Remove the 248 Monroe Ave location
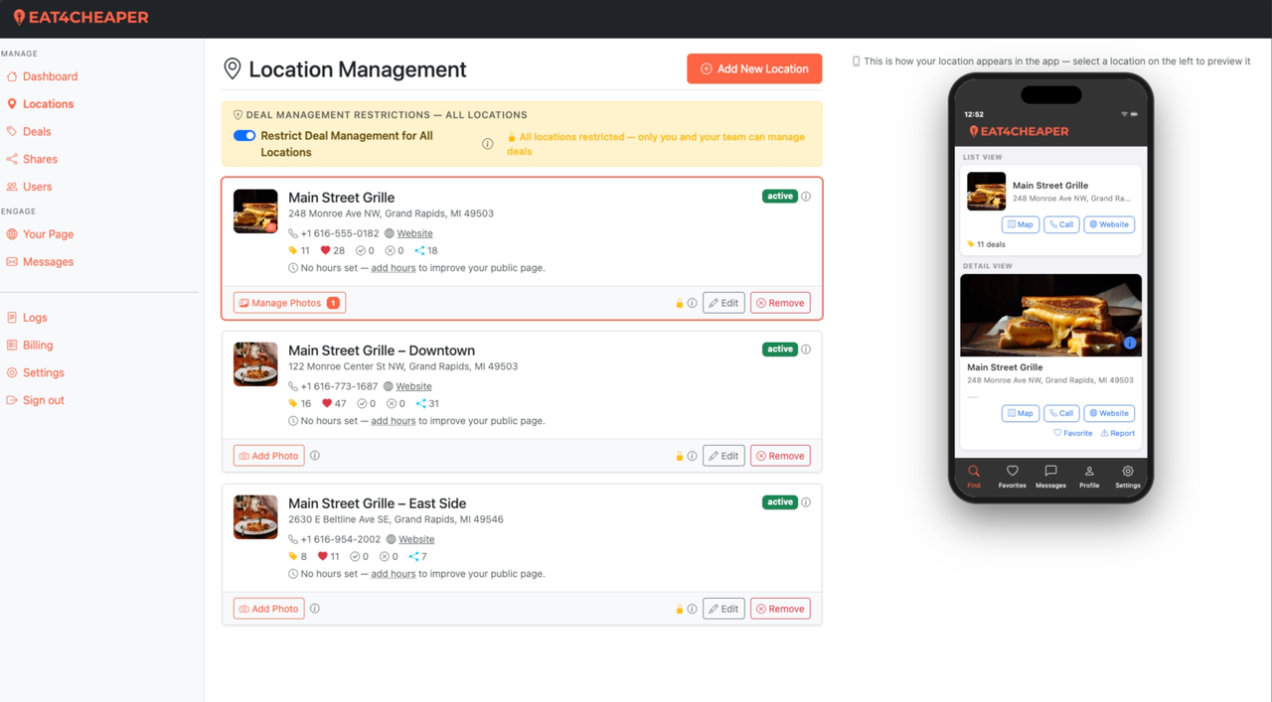Viewport: 1272px width, 702px height. tap(780, 303)
